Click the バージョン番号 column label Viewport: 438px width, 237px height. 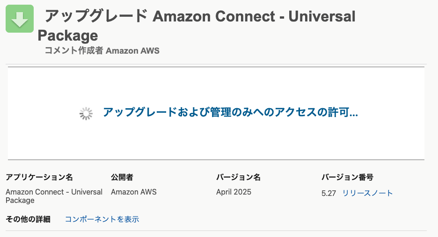(347, 177)
